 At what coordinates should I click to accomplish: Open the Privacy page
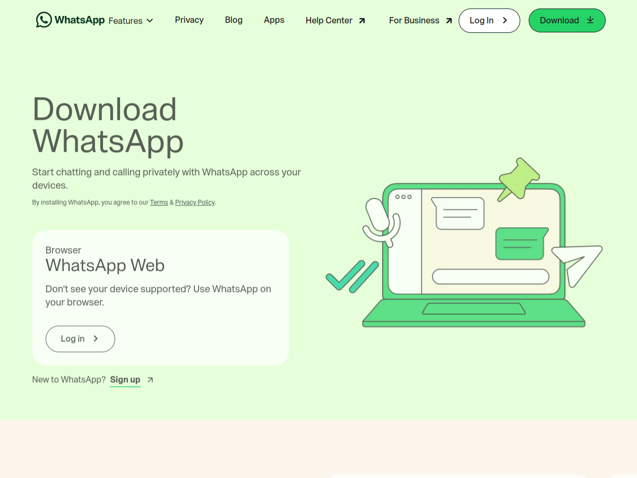point(190,20)
